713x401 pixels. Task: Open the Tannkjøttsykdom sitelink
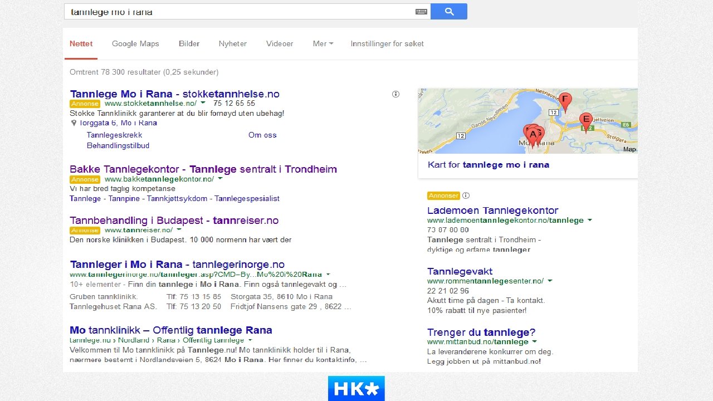point(177,199)
